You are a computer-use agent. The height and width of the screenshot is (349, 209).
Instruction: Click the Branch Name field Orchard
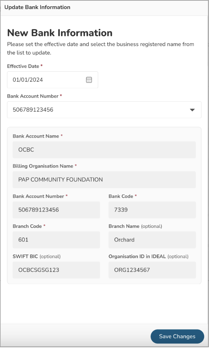point(152,240)
